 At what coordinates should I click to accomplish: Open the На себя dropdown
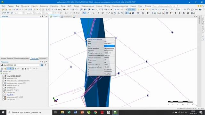click(x=34, y=13)
